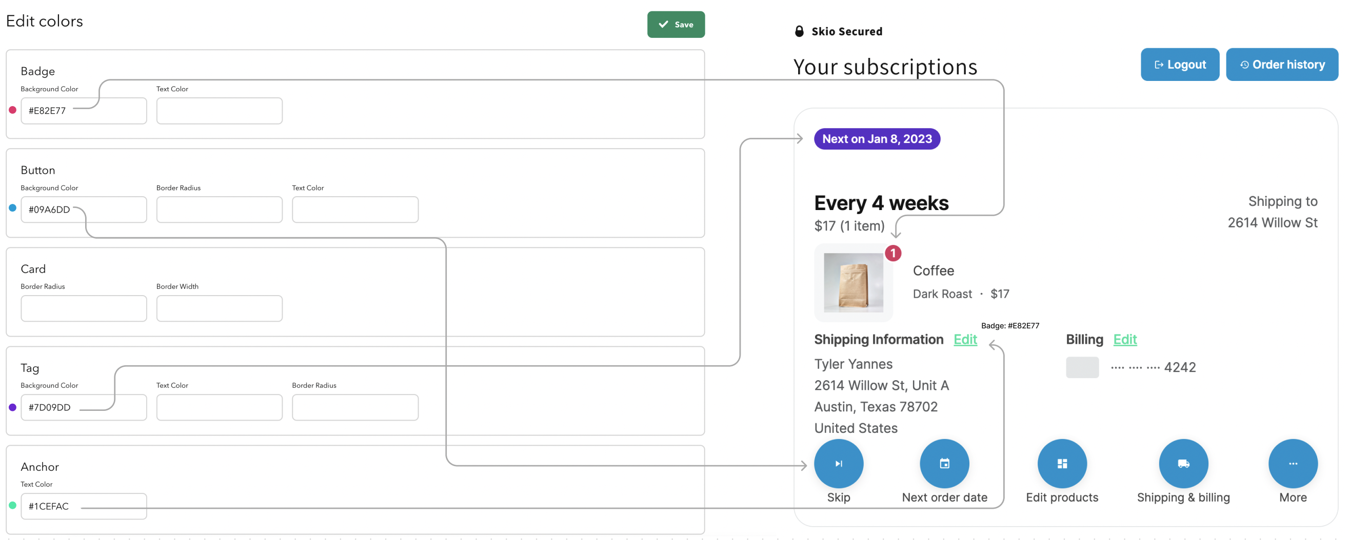Focus the Card Border Width field
This screenshot has width=1349, height=541.
pos(220,308)
